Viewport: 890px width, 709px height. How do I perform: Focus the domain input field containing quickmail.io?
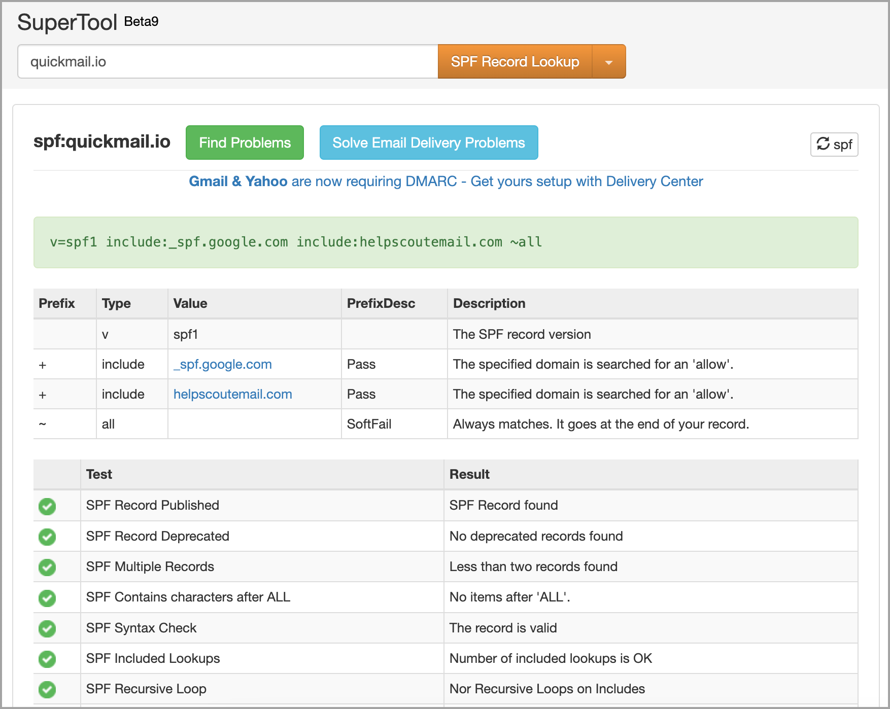click(x=228, y=62)
